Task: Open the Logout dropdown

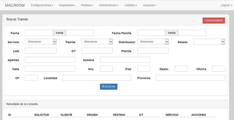Action: (x=226, y=5)
